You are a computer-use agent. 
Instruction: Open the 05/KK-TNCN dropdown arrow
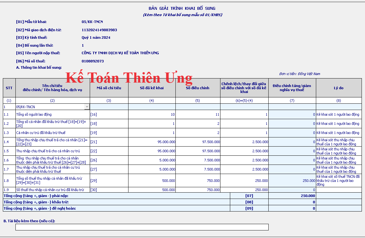(x=87, y=107)
